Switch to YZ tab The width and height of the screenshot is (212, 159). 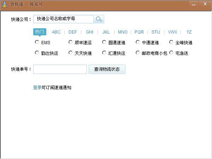[189, 32]
